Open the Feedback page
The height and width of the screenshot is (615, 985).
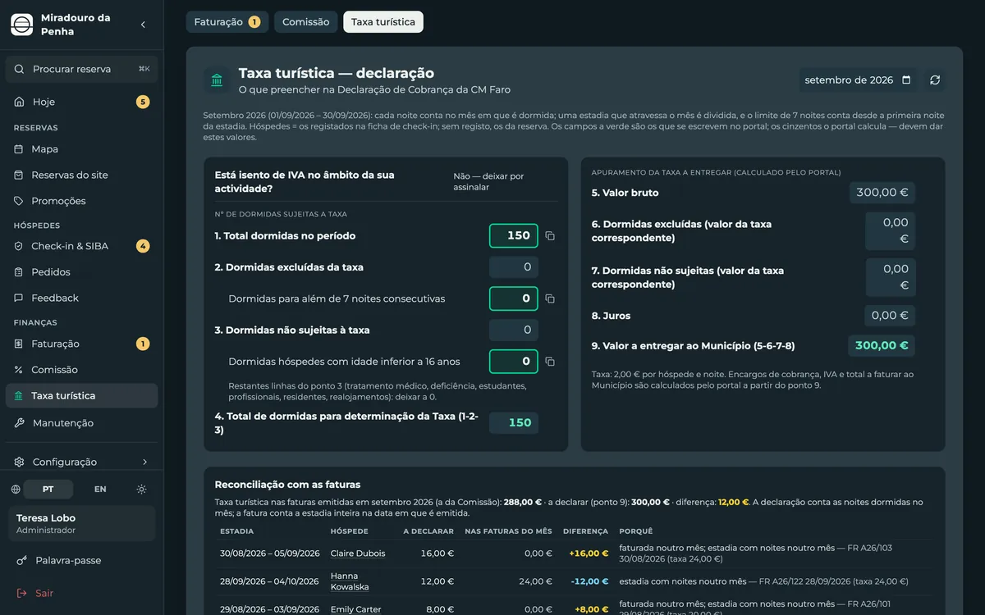pos(82,298)
